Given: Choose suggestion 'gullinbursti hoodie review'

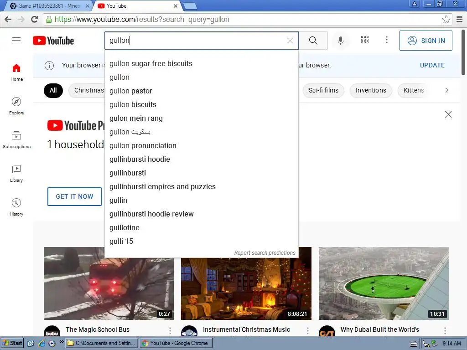Looking at the screenshot, I should (x=201, y=214).
